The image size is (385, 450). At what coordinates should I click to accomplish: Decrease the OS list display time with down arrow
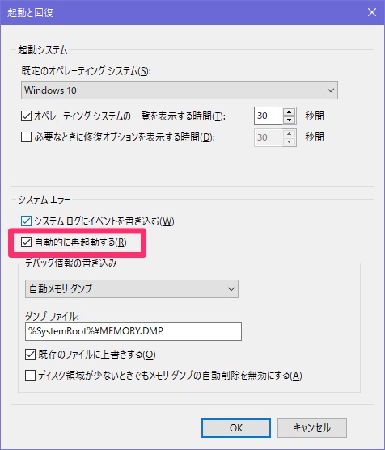click(x=289, y=120)
